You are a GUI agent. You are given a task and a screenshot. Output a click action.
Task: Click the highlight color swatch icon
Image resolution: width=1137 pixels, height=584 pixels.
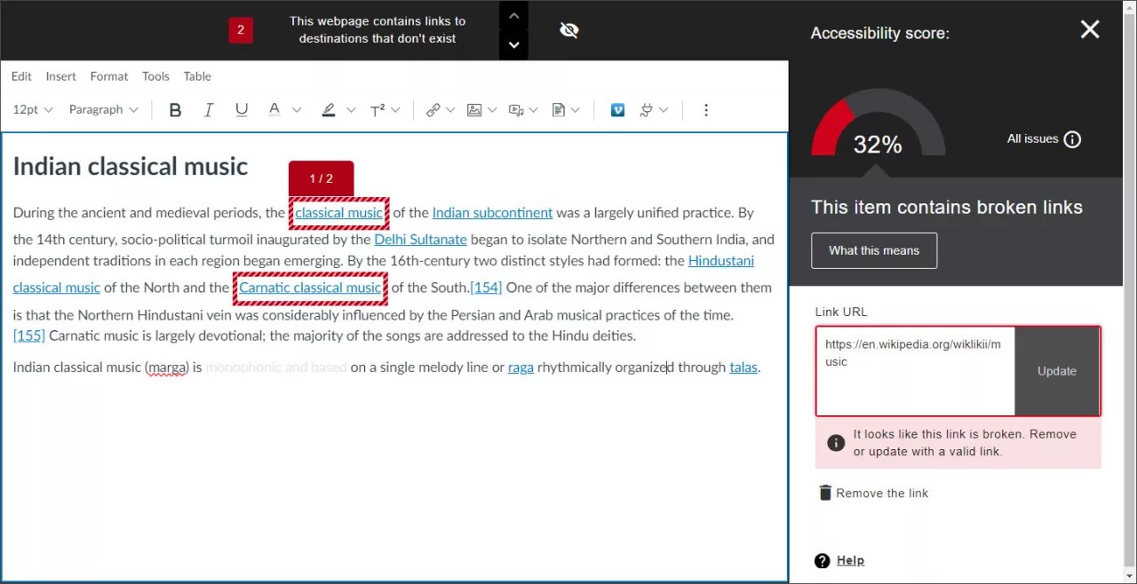click(x=329, y=110)
